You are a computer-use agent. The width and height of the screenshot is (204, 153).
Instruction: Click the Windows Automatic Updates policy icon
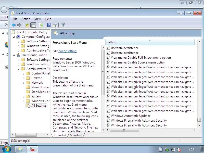pos(108,116)
